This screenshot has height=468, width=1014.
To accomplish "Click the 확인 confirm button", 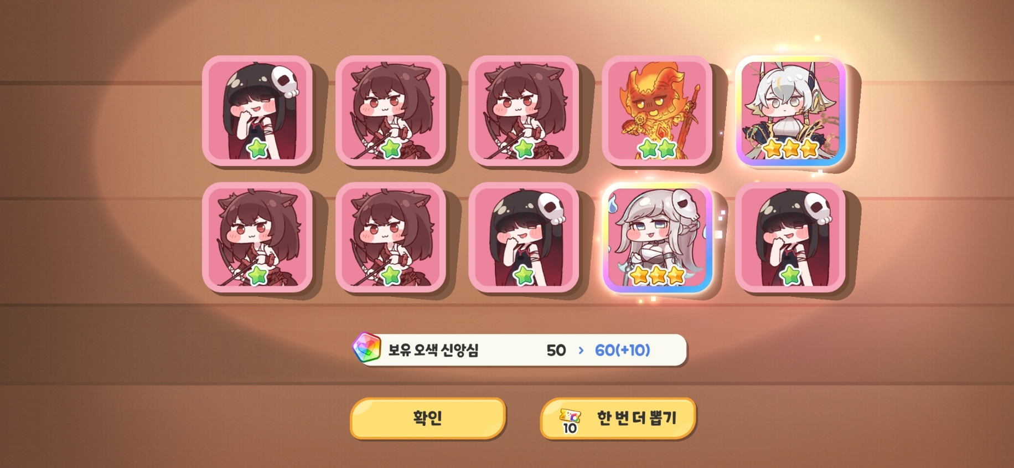I will pyautogui.click(x=428, y=418).
